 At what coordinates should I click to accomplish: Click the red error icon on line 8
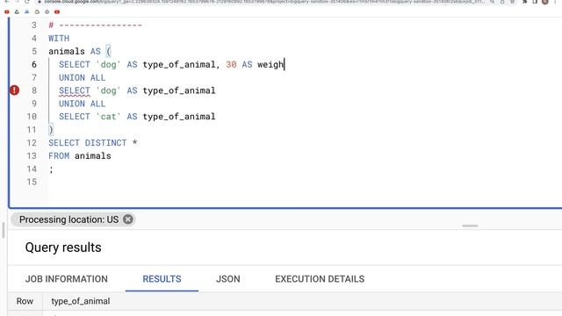tap(14, 90)
